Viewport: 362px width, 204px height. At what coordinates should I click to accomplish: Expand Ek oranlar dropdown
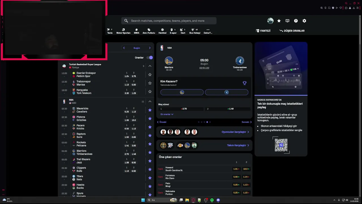(167, 114)
